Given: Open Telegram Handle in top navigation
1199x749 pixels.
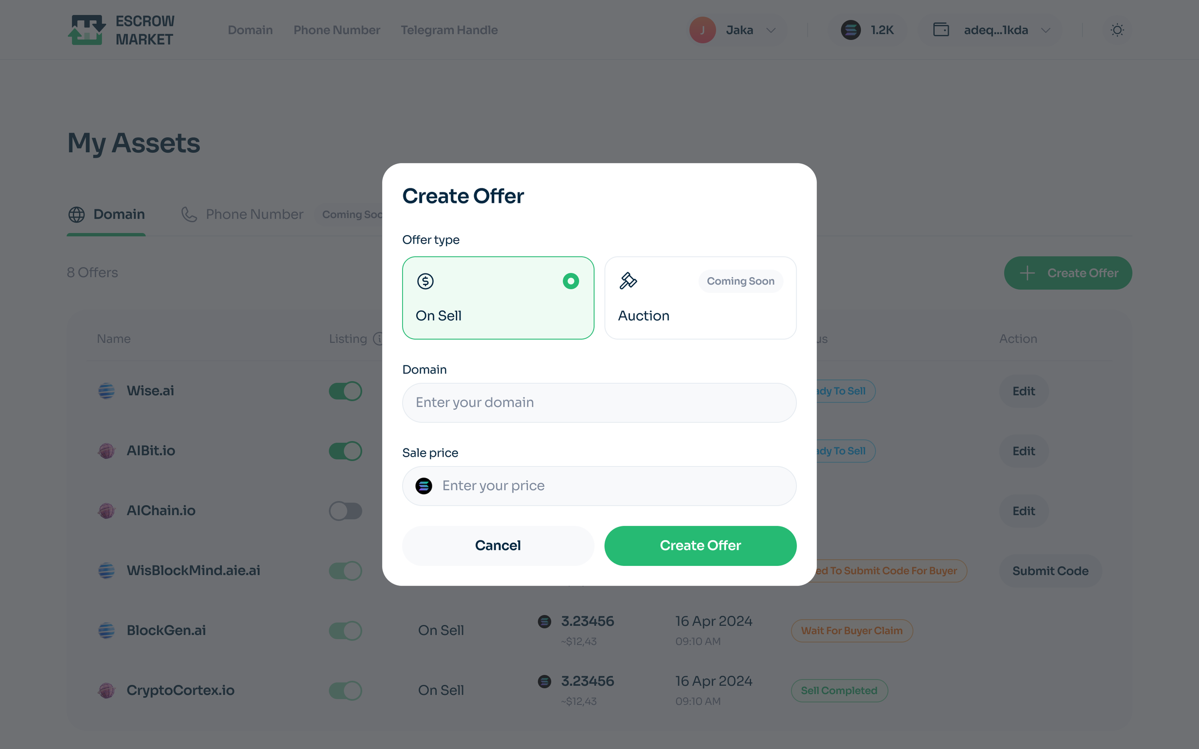Looking at the screenshot, I should pyautogui.click(x=449, y=30).
